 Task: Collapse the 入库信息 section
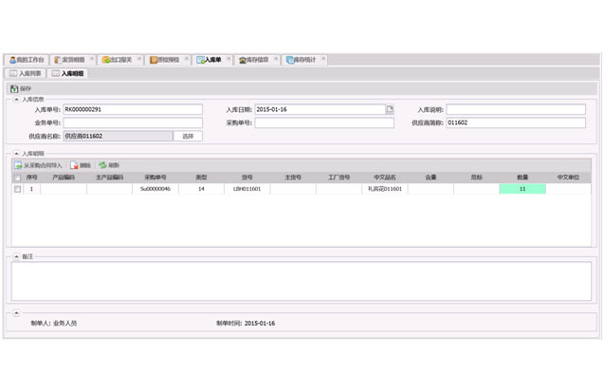pyautogui.click(x=16, y=99)
